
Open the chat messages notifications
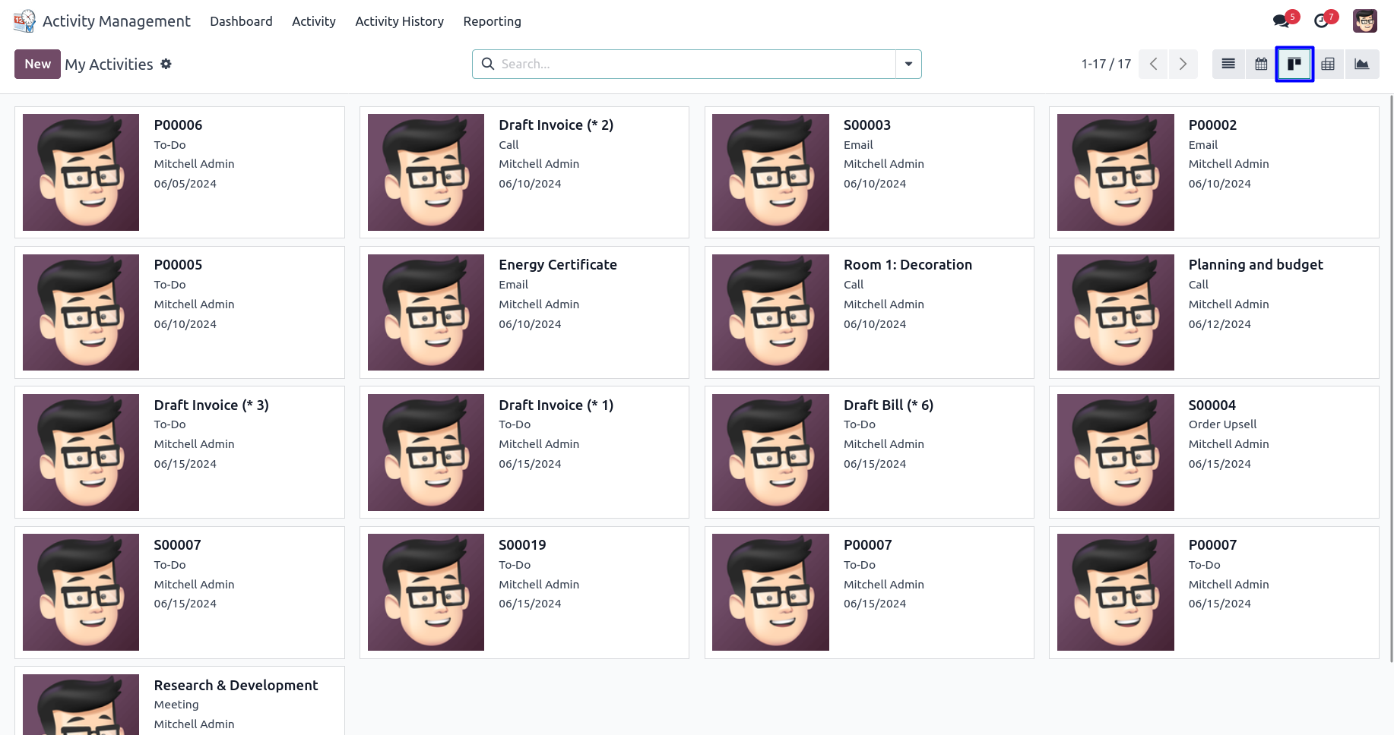point(1283,21)
